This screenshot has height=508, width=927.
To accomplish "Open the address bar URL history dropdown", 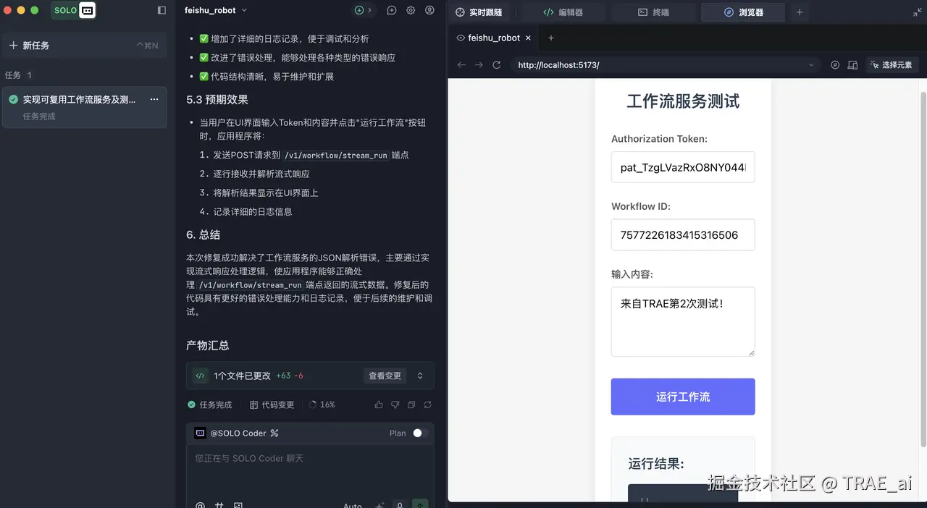I will (x=811, y=65).
